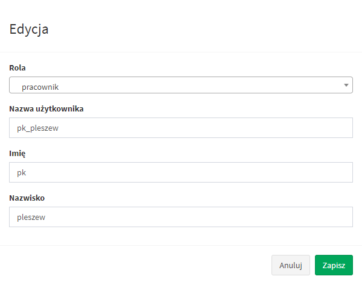
Task: Click the 'pracownik' selected role text
Action: (40, 87)
